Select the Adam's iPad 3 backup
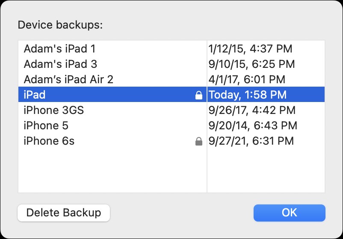The image size is (343, 239). (60, 64)
